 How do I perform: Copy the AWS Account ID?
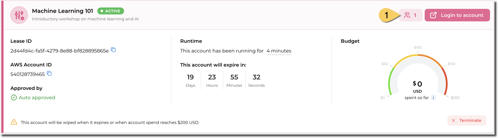49,74
